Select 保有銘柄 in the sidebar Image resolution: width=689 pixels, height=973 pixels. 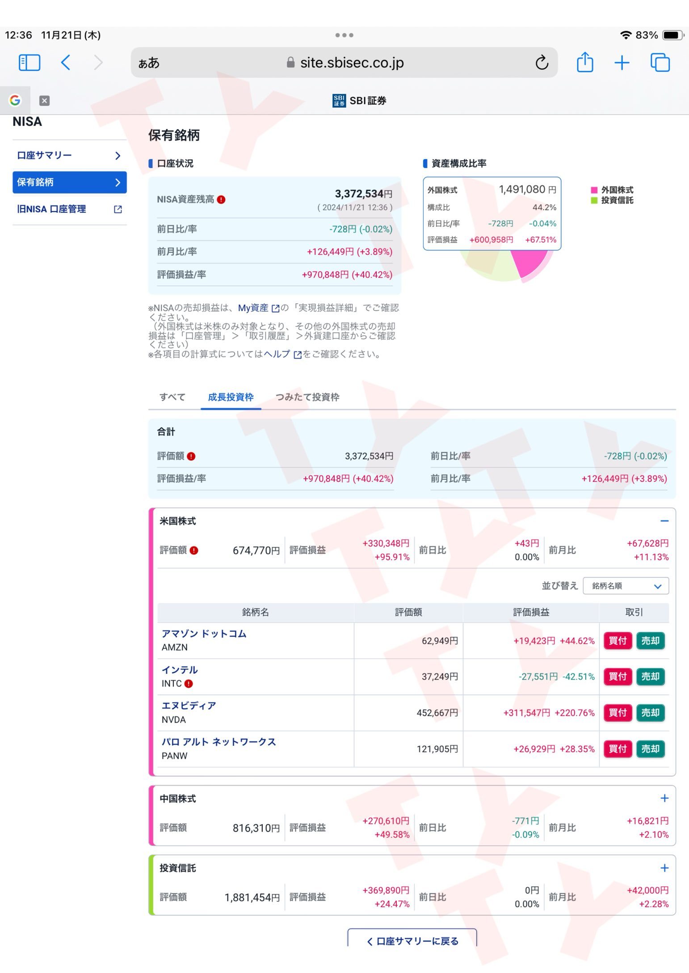70,182
